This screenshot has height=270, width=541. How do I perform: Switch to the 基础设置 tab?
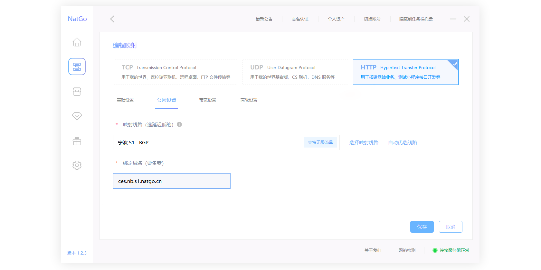tap(125, 100)
